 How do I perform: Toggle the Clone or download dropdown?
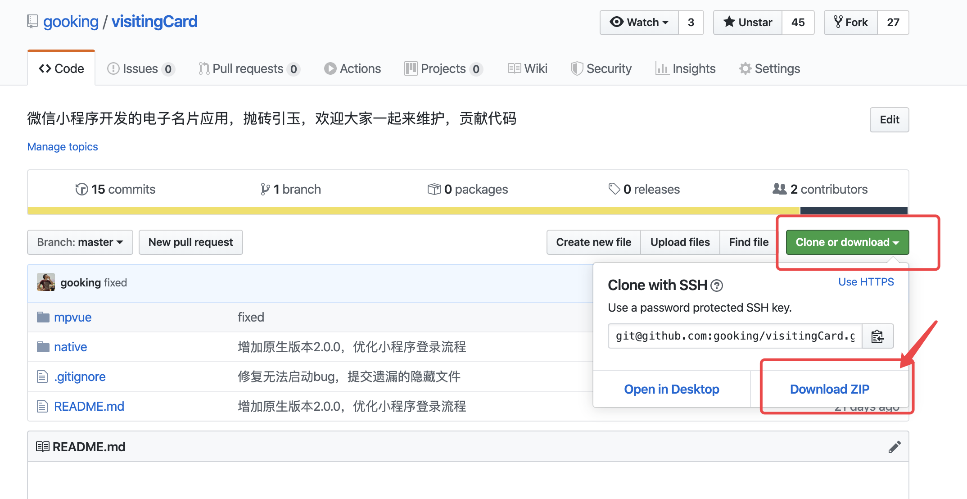click(847, 242)
